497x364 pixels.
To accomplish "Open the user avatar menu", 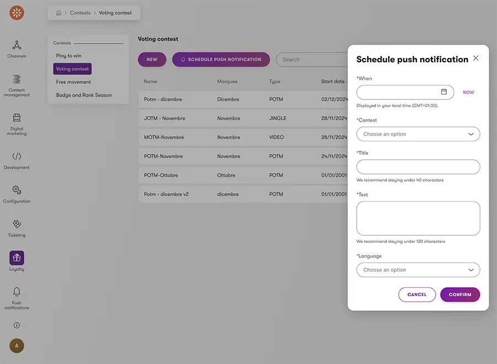I will (x=17, y=346).
